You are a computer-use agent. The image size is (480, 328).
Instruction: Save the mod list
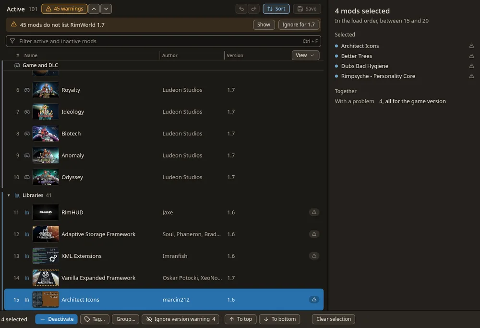pos(307,9)
